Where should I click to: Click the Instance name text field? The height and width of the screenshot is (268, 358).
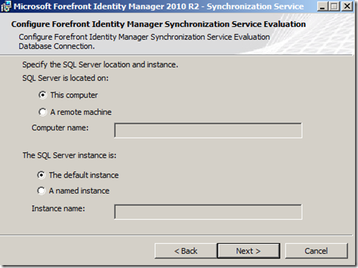208,212
